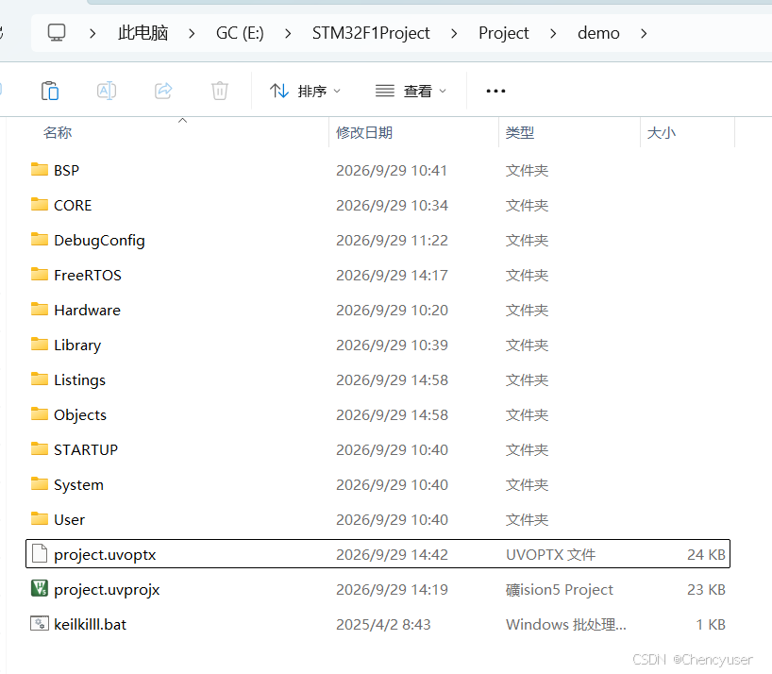Navigate to GC (E:) breadcrumb
Screen dimensions: 772x674
(240, 33)
